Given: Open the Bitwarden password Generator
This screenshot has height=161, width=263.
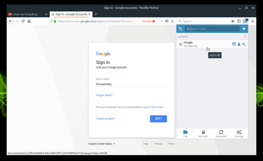Looking at the screenshot, I should pyautogui.click(x=221, y=134).
